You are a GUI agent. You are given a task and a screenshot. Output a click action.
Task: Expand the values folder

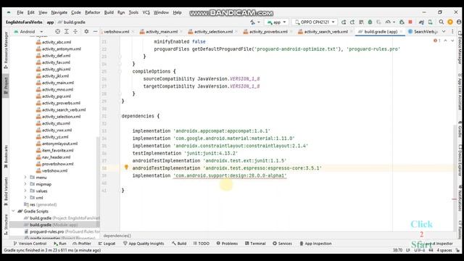click(25, 191)
